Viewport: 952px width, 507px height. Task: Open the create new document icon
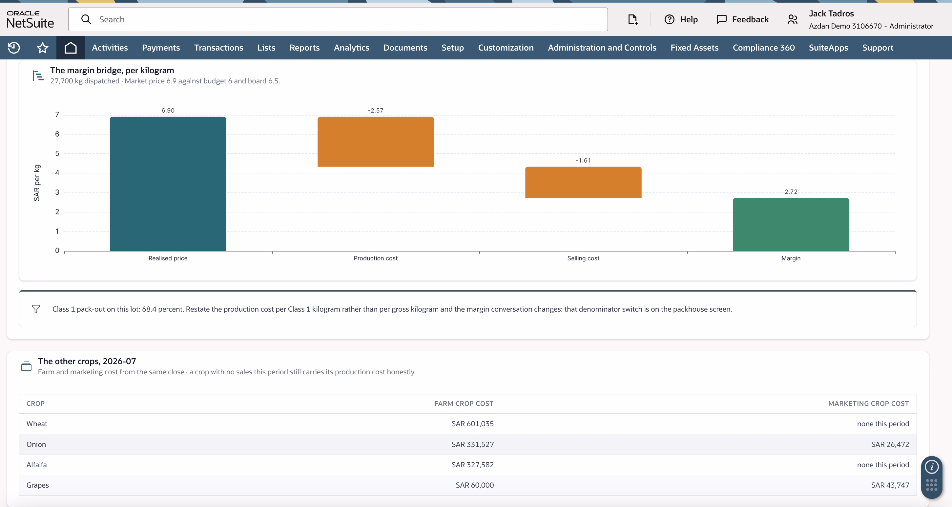(632, 19)
